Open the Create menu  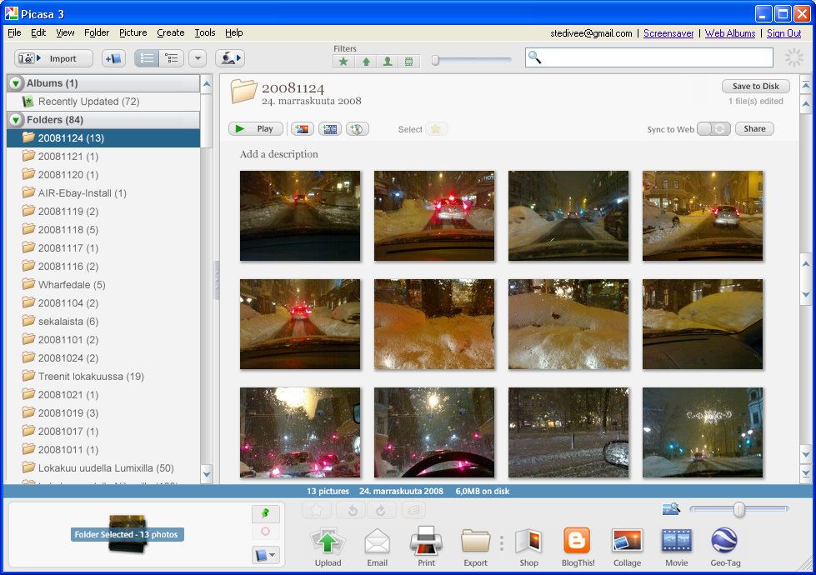(171, 32)
